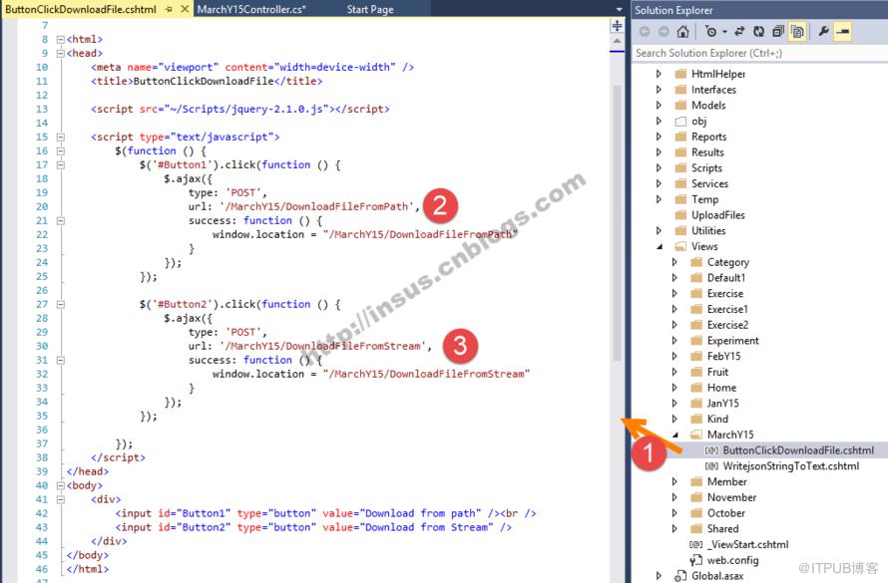Image resolution: width=888 pixels, height=583 pixels.
Task: Collapse the Button2 click handler outline
Action: tap(60, 304)
